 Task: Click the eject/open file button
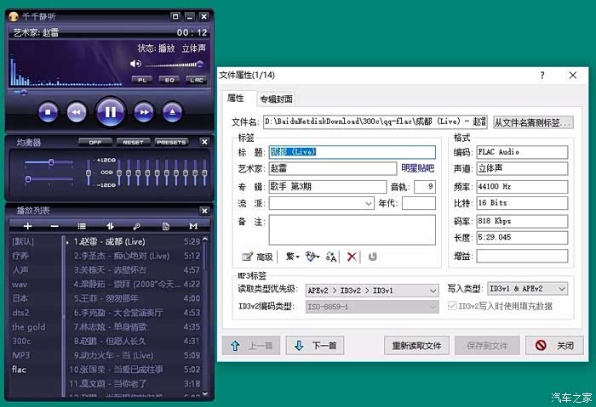click(172, 111)
